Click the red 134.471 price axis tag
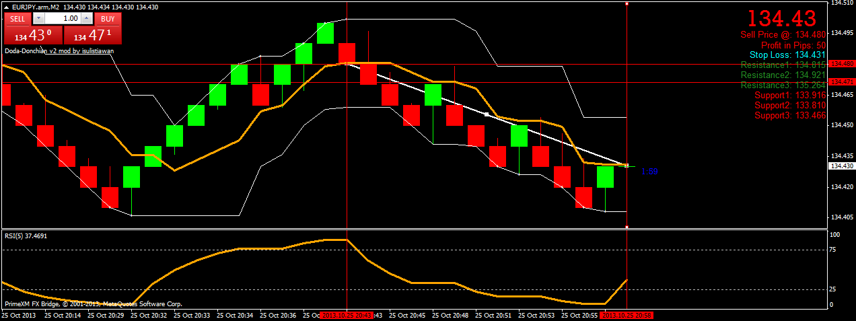Image resolution: width=856 pixels, height=321 pixels. (842, 81)
